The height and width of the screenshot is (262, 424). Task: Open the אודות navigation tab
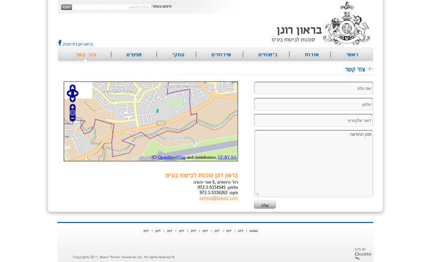coord(311,54)
